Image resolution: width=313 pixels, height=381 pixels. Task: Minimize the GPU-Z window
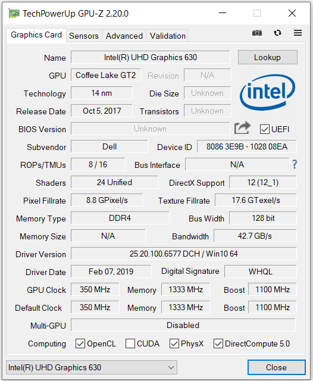click(223, 13)
